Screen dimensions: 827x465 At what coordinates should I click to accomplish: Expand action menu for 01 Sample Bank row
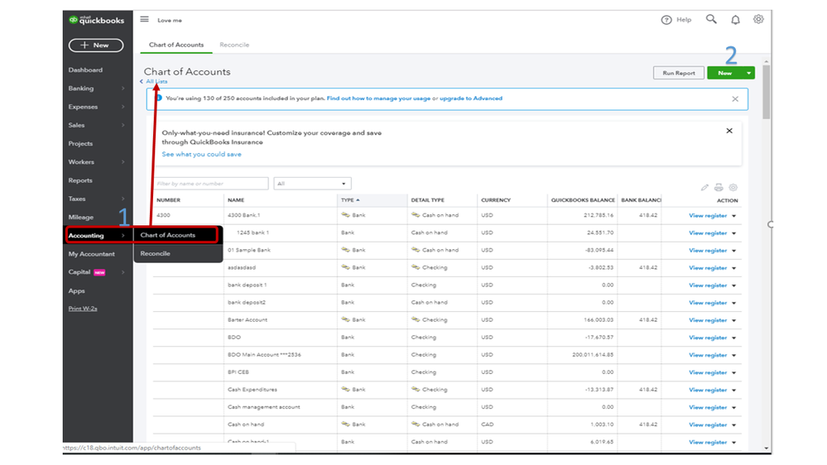(x=733, y=251)
